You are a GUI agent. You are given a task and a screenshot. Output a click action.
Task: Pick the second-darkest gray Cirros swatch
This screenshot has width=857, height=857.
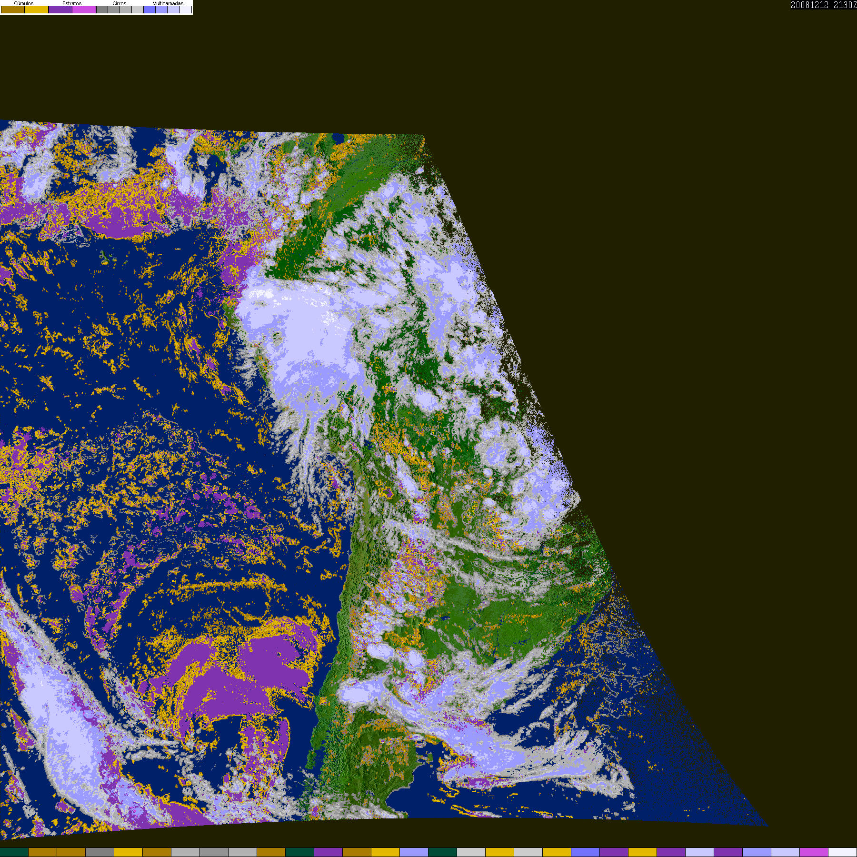114,10
